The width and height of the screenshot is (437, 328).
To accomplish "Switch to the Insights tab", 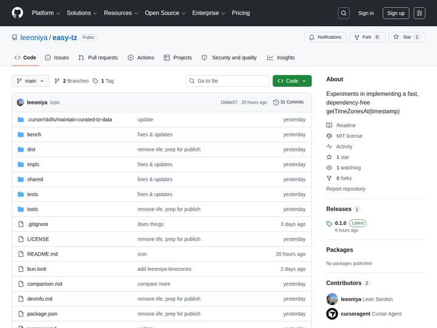I will coord(280,58).
